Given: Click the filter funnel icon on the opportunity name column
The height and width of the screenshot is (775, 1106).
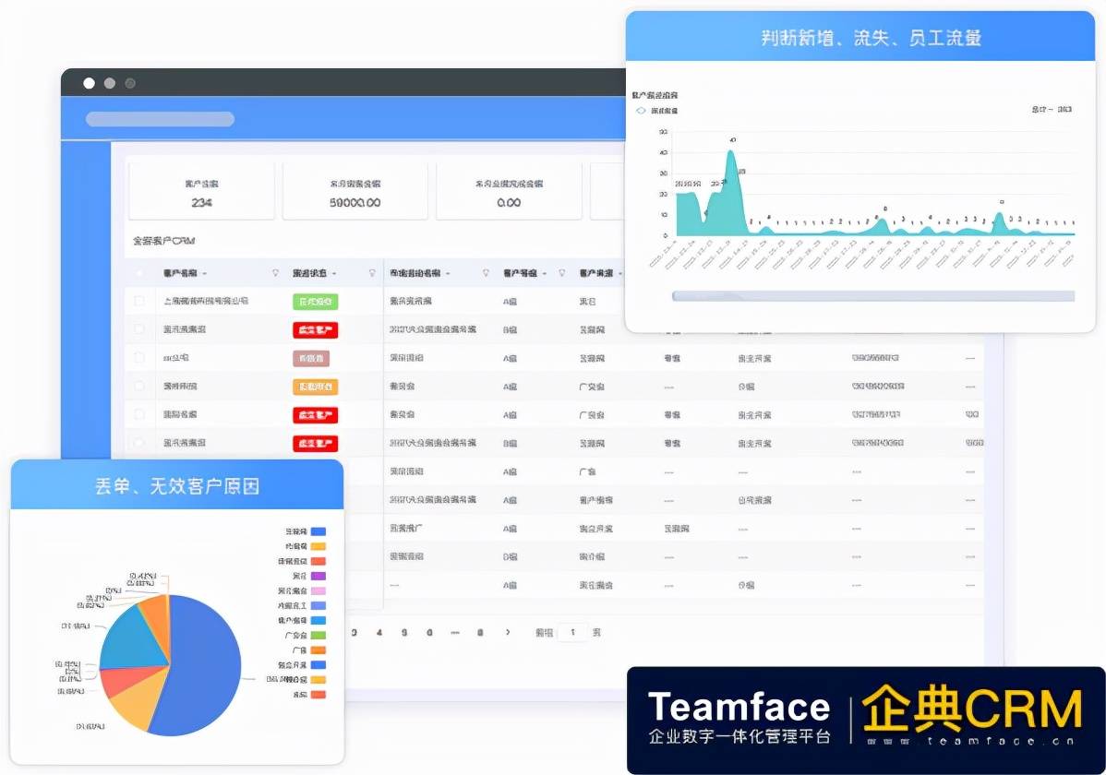Looking at the screenshot, I should (487, 272).
